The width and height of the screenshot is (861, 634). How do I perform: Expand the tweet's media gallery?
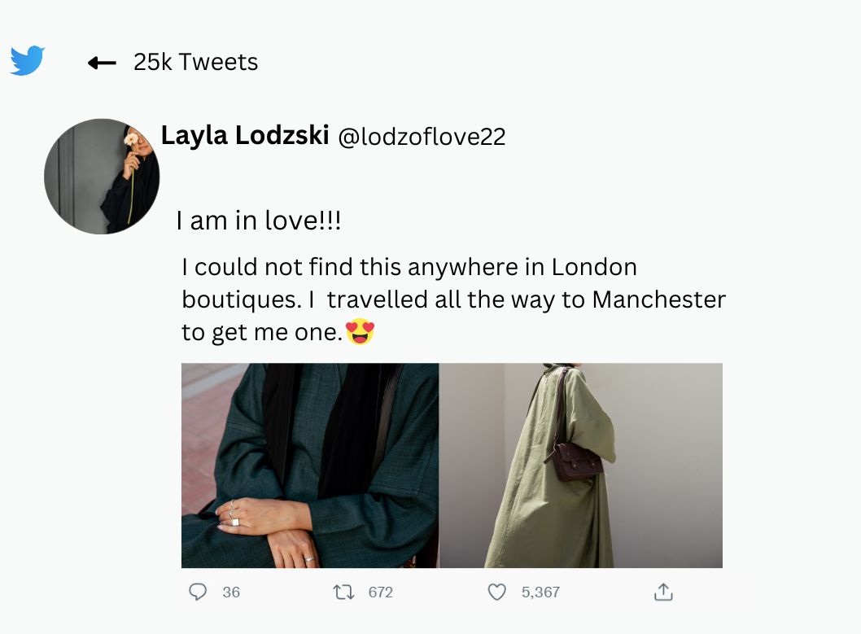(x=451, y=465)
